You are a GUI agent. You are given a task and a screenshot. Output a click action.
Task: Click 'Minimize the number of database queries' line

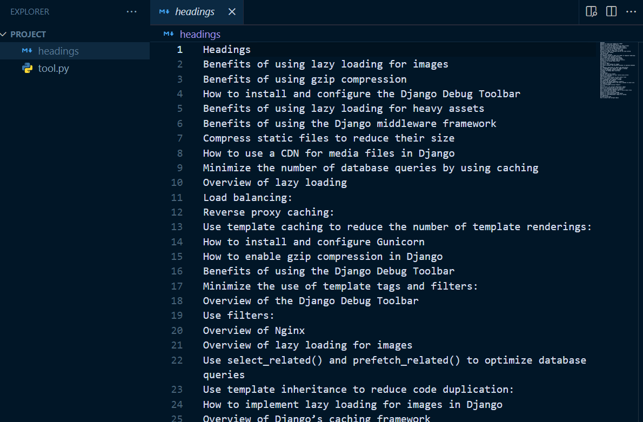coord(371,168)
